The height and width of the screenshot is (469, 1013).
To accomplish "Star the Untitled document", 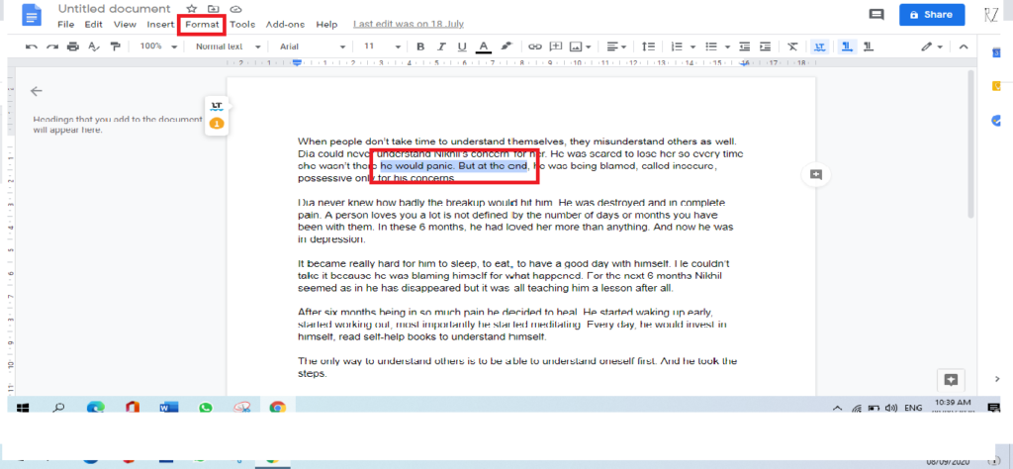I will [191, 9].
